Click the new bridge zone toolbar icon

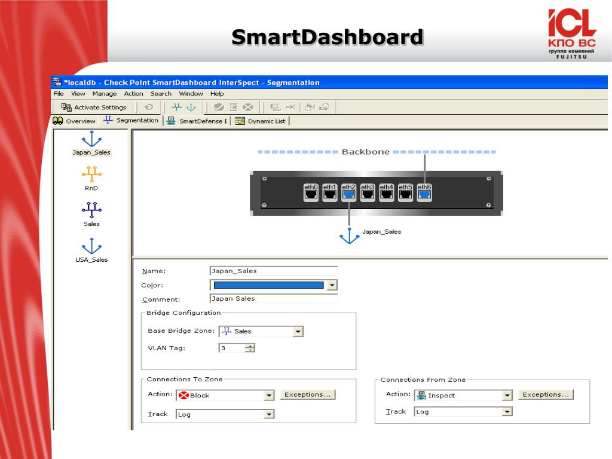click(x=177, y=107)
